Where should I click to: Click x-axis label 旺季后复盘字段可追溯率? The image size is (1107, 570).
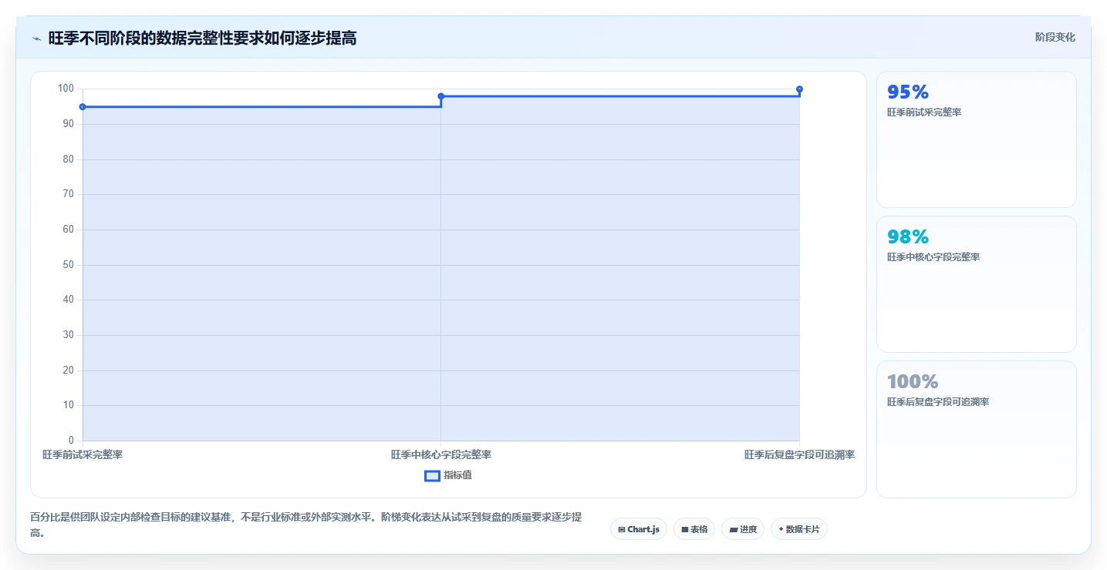click(799, 454)
